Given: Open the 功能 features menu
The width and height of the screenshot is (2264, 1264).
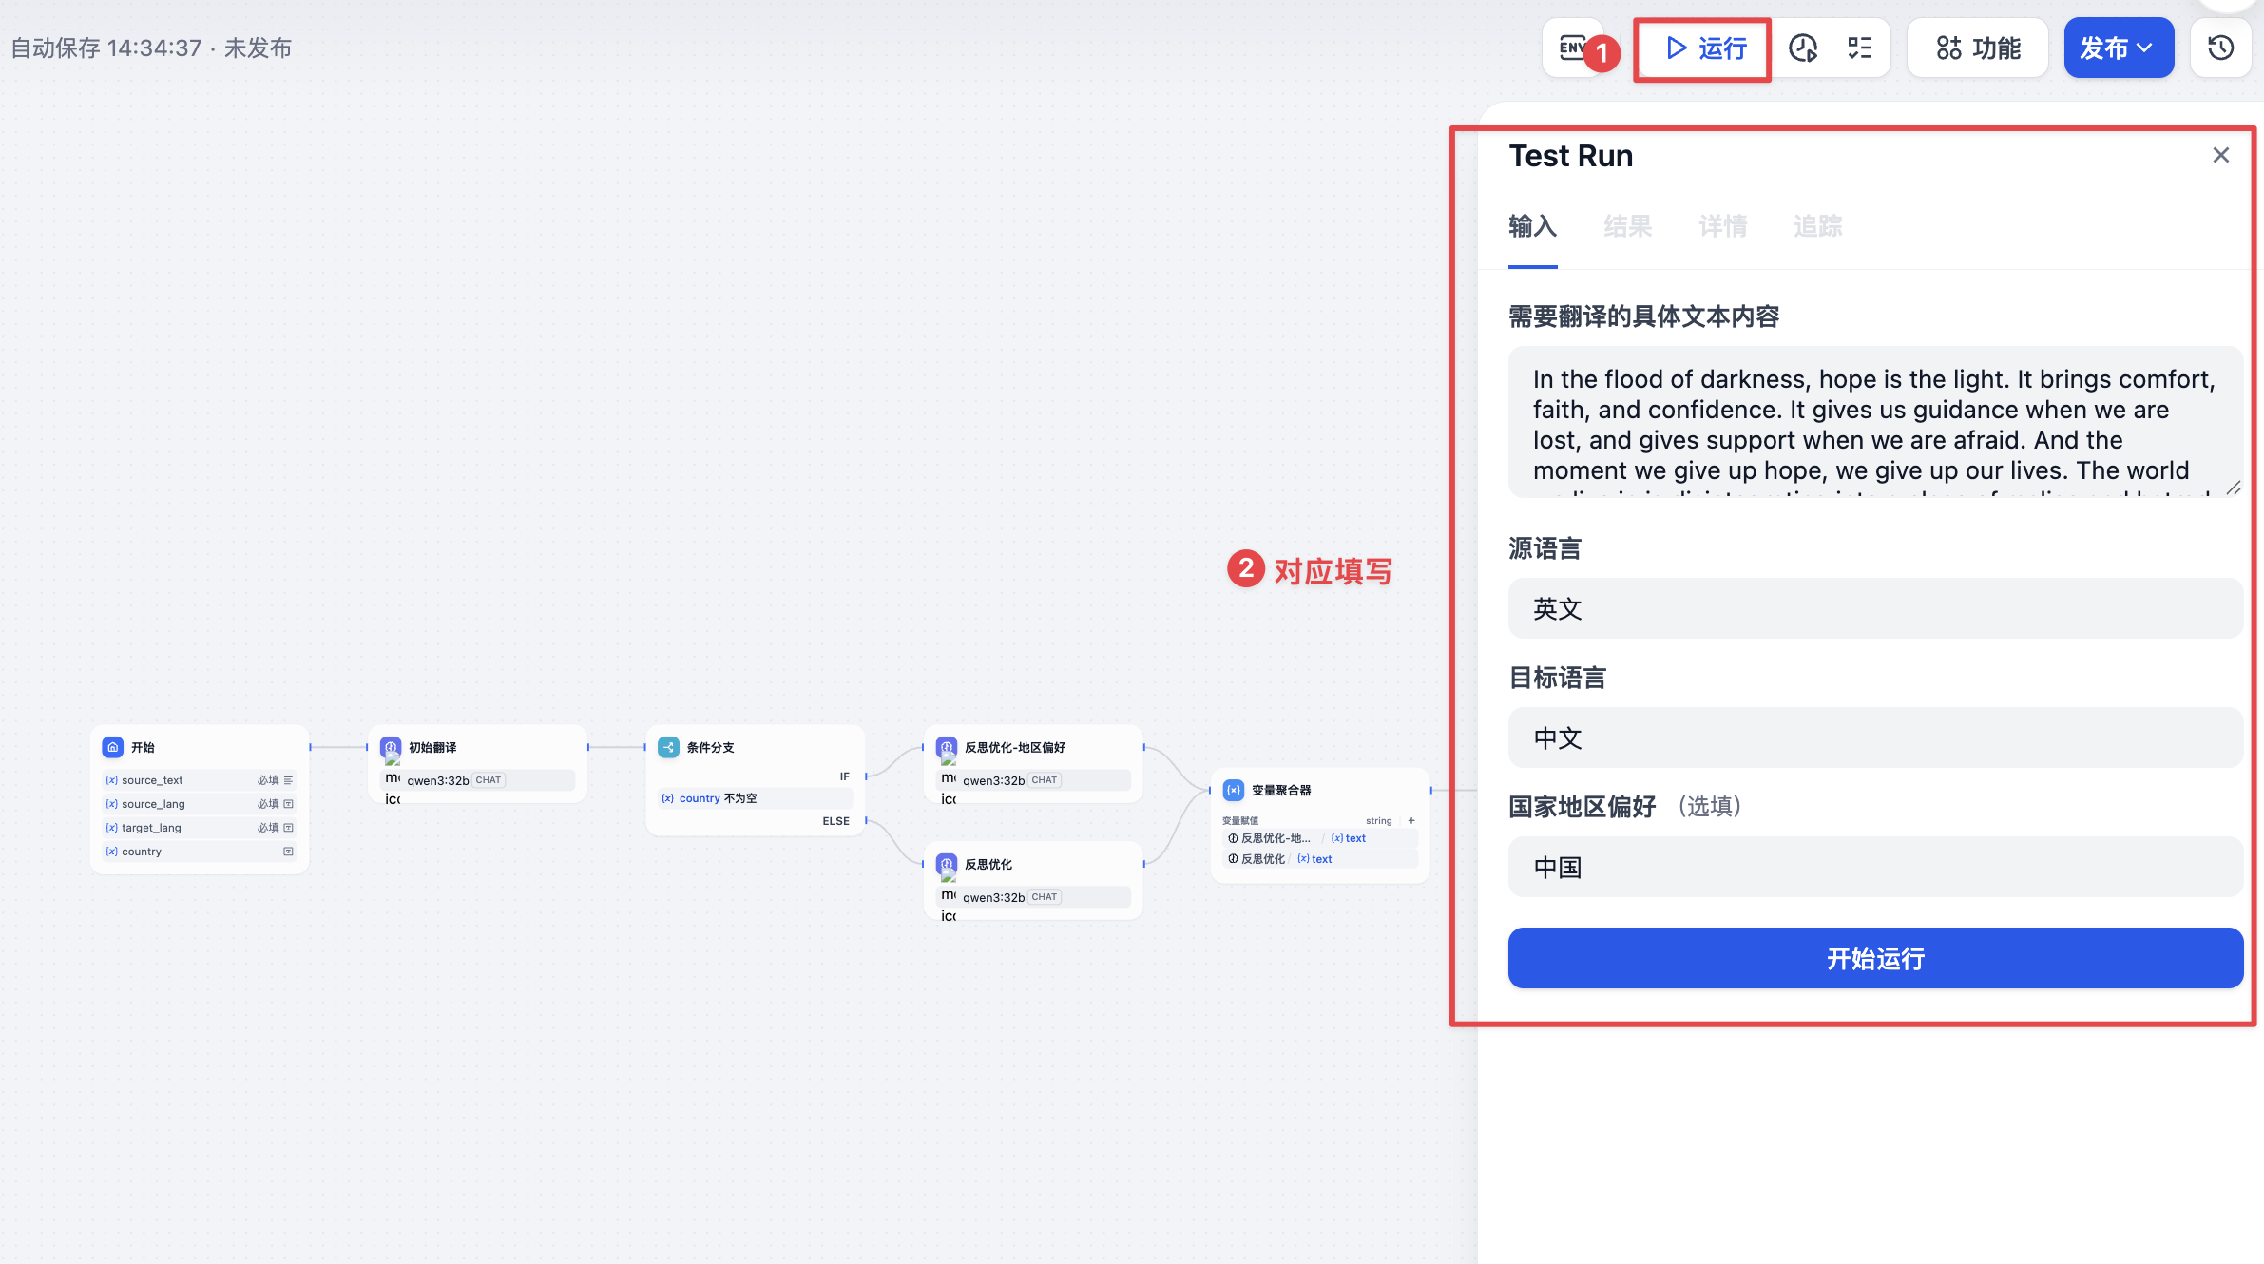Looking at the screenshot, I should 1978,48.
